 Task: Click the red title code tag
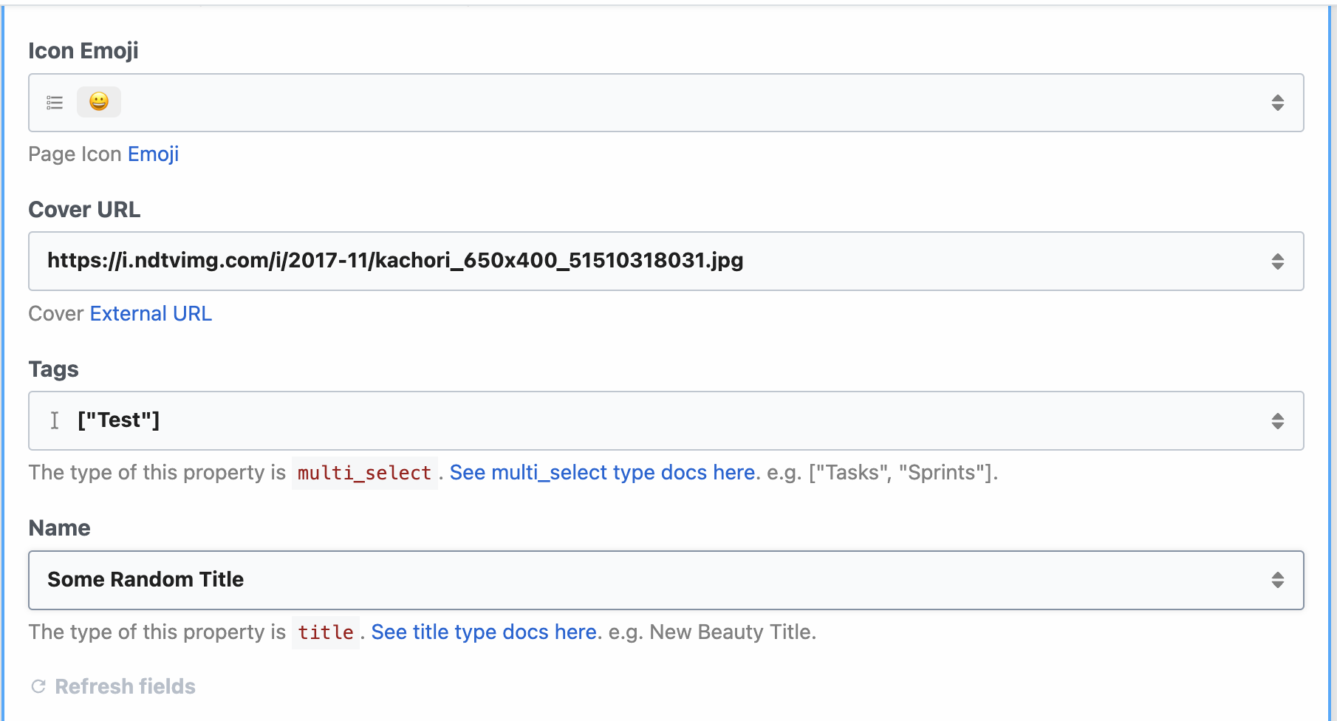325,632
